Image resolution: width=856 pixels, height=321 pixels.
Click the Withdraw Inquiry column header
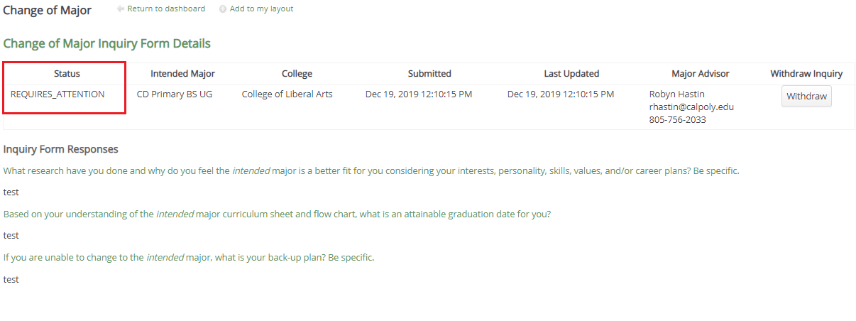pos(806,73)
